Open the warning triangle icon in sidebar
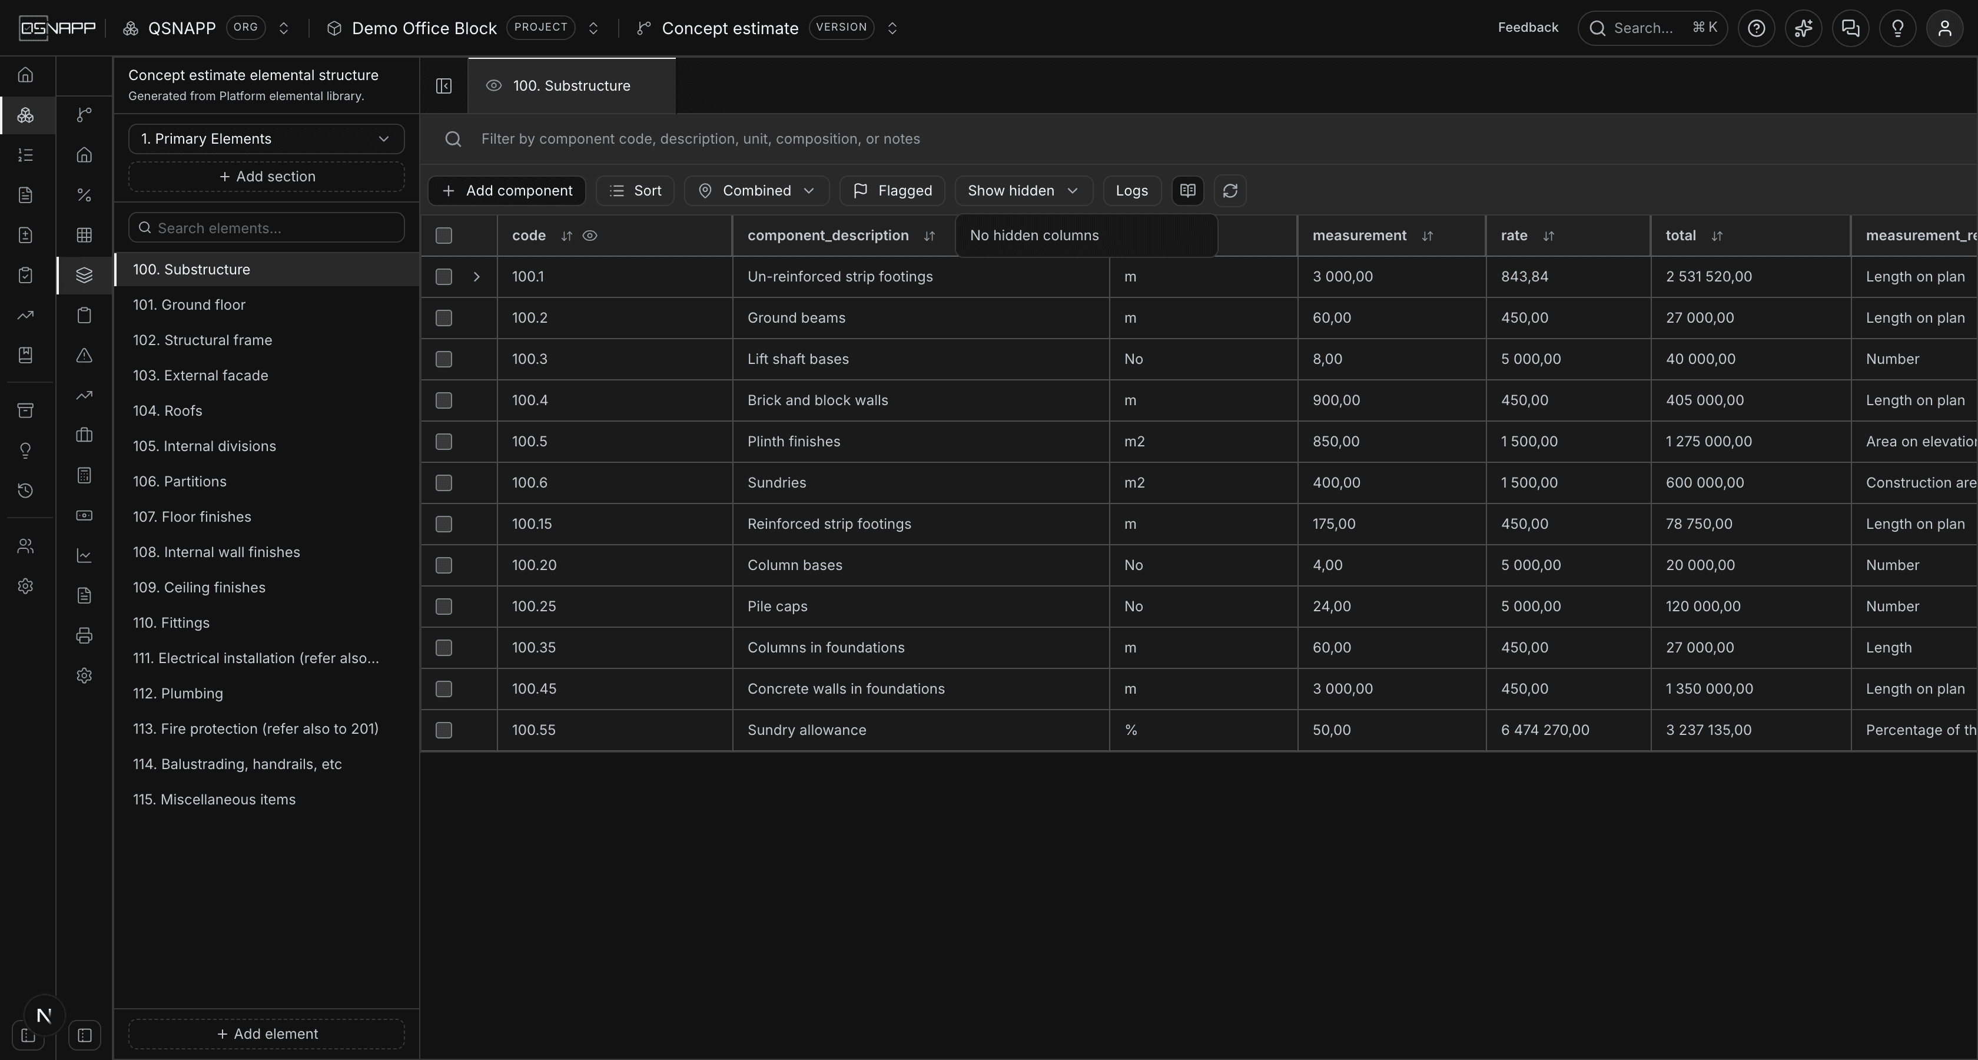Image resolution: width=1978 pixels, height=1060 pixels. [x=84, y=355]
